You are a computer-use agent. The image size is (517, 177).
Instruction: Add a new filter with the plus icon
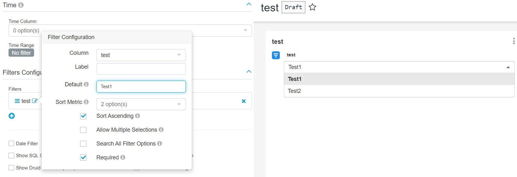(x=12, y=116)
